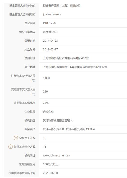Click the 取得基金从业人数 value 16

coord(45,147)
